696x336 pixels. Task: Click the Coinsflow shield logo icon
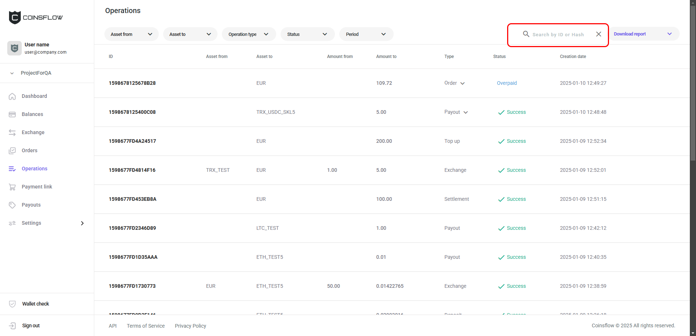[15, 17]
